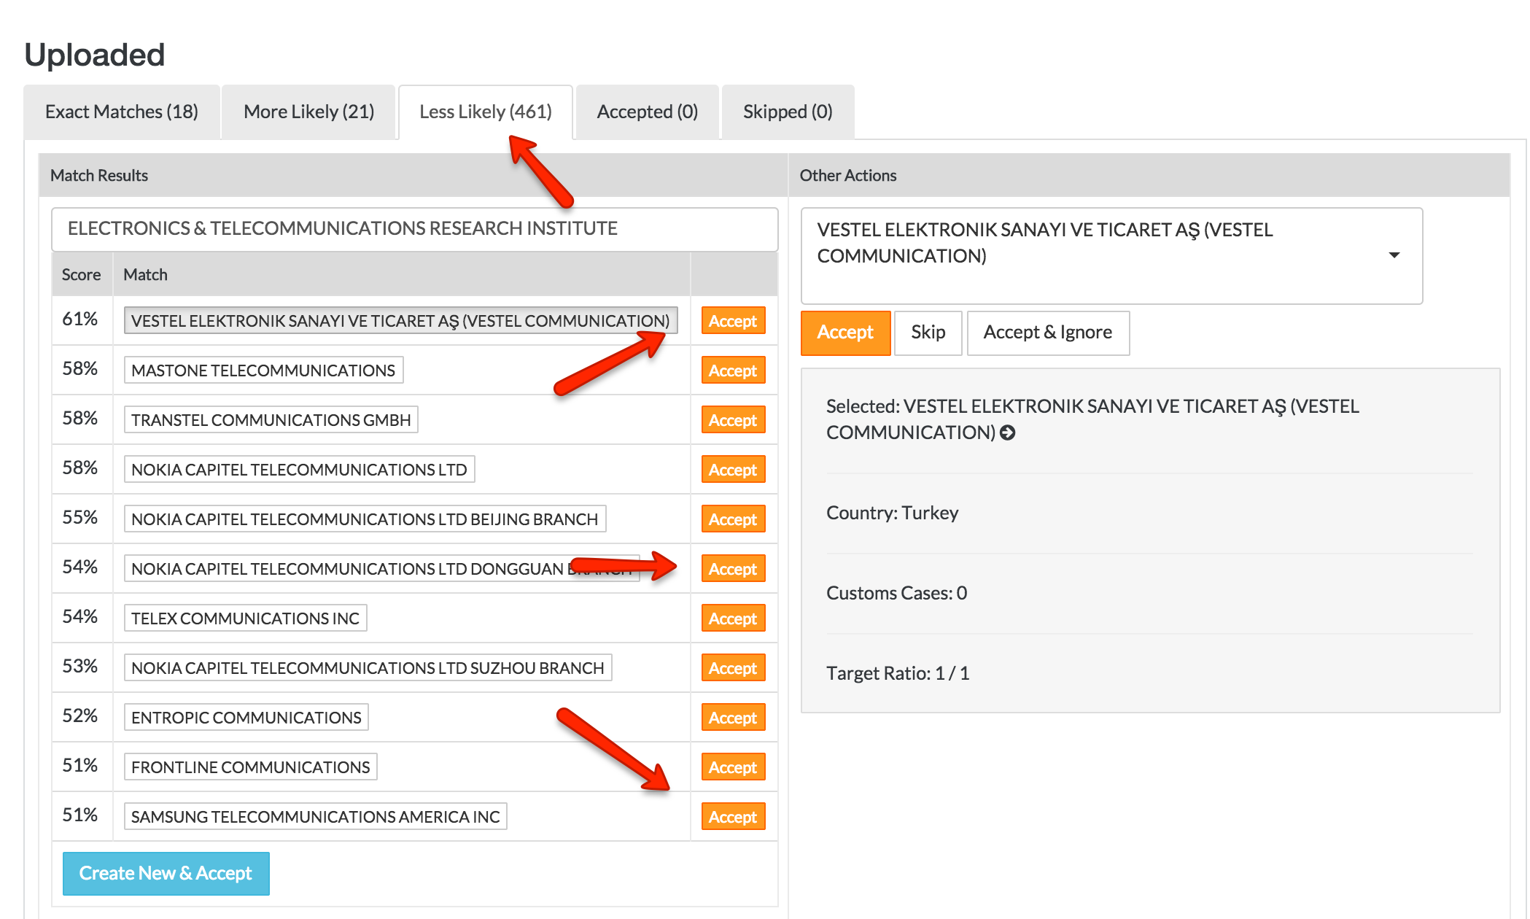Click the large orange Accept under Other Actions

pyautogui.click(x=844, y=333)
